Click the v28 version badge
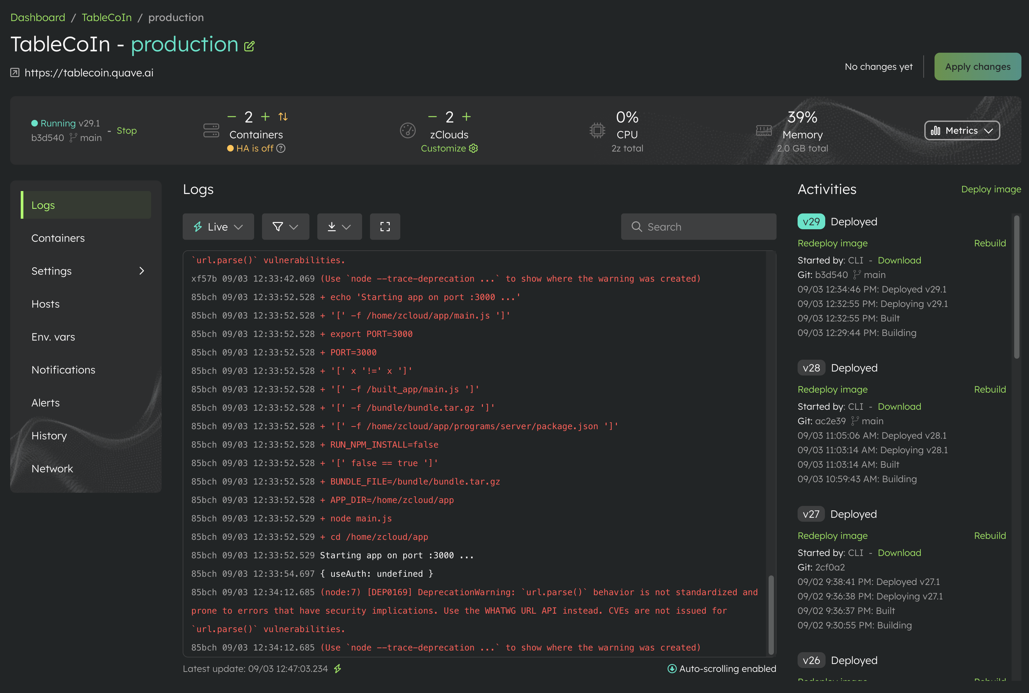This screenshot has height=693, width=1029. click(811, 368)
